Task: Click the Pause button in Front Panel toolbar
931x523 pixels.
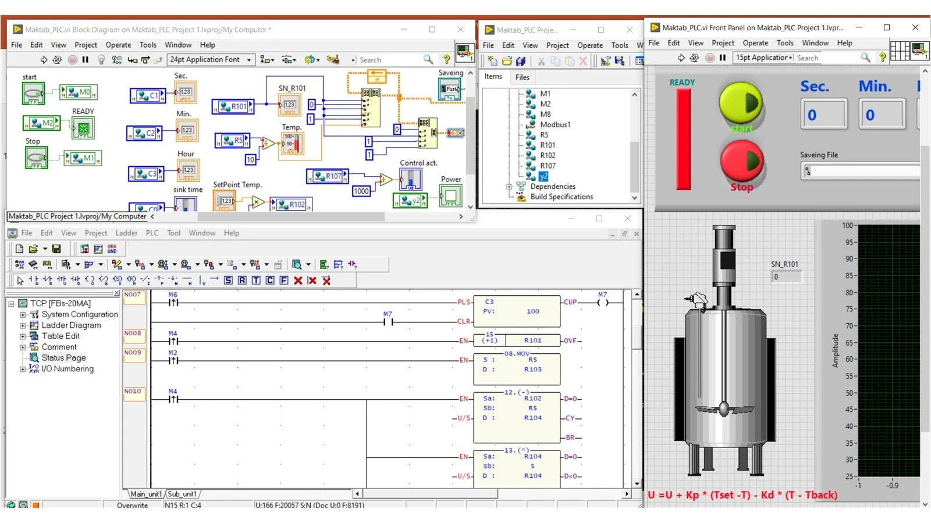Action: click(723, 58)
